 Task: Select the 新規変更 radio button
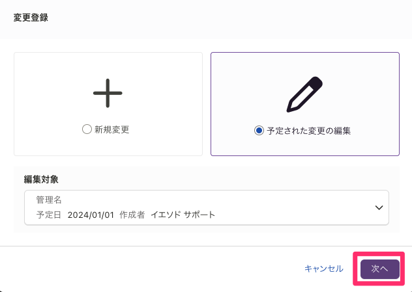[x=87, y=129]
